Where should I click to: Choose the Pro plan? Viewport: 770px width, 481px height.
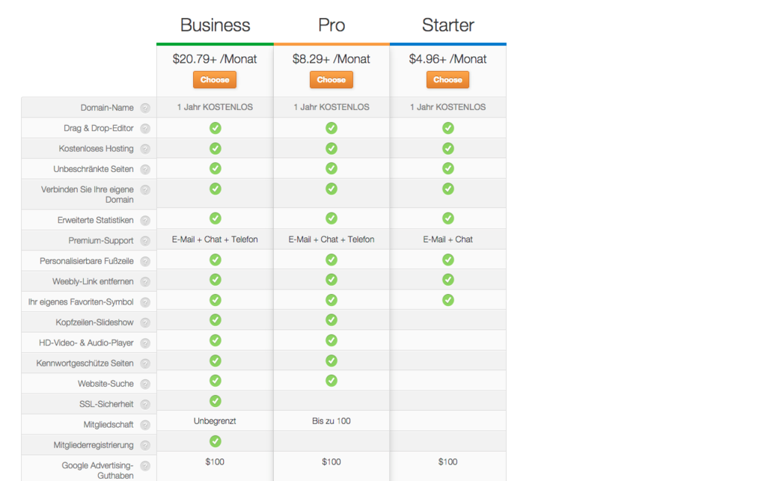click(x=331, y=80)
